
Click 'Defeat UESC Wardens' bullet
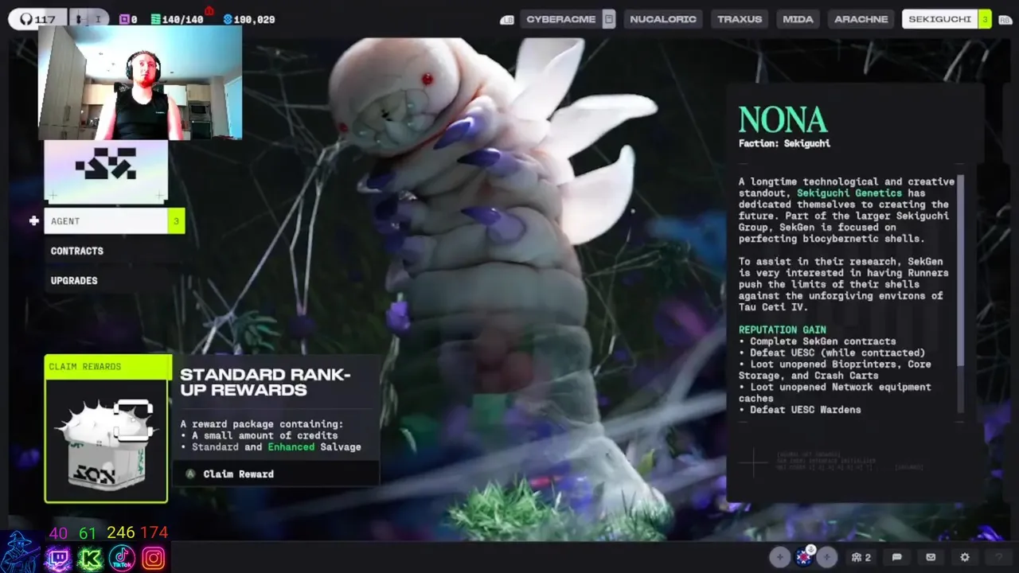pyautogui.click(x=799, y=410)
